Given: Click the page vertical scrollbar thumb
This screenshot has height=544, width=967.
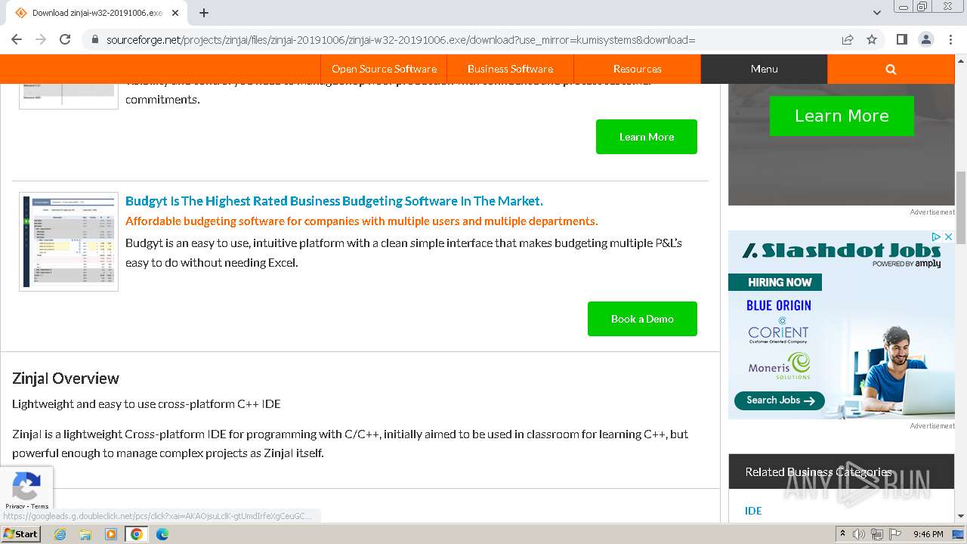Looking at the screenshot, I should pos(961,208).
